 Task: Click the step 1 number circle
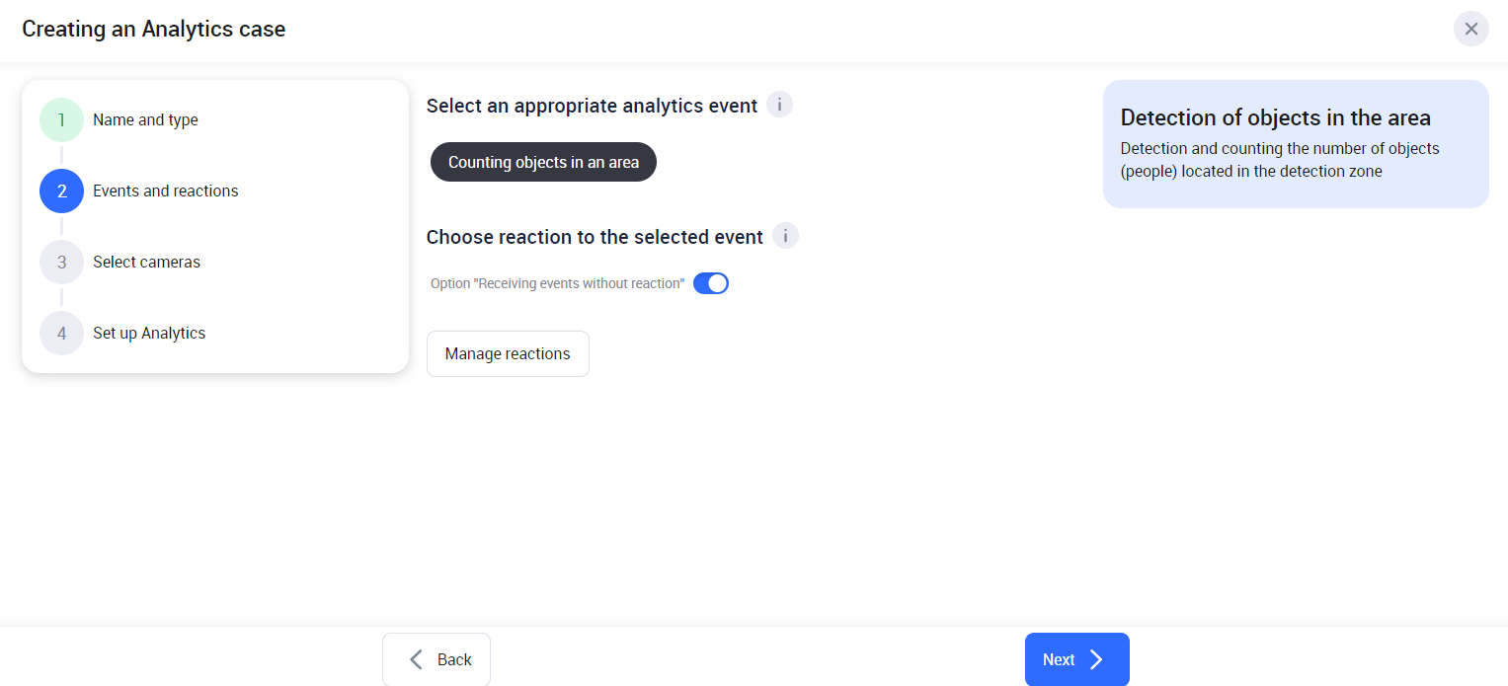pos(61,120)
